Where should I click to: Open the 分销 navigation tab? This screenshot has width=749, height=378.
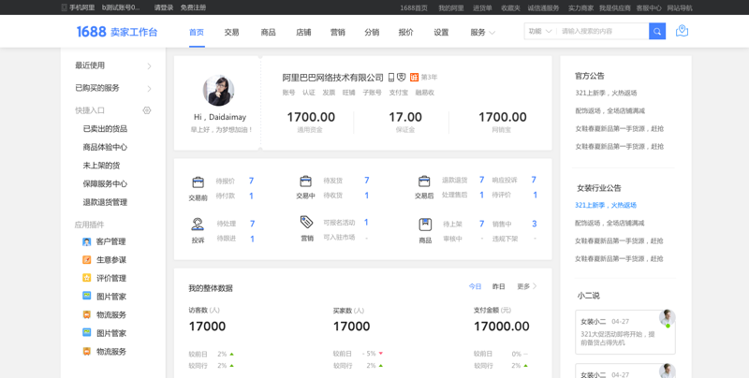pos(372,33)
